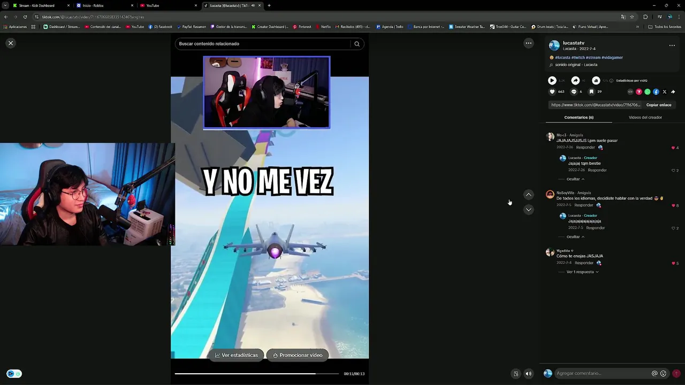Image resolution: width=685 pixels, height=385 pixels.
Task: Open the 'Netflix' bookmark
Action: click(323, 27)
